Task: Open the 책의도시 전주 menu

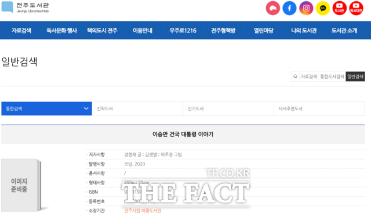Action: pos(102,30)
